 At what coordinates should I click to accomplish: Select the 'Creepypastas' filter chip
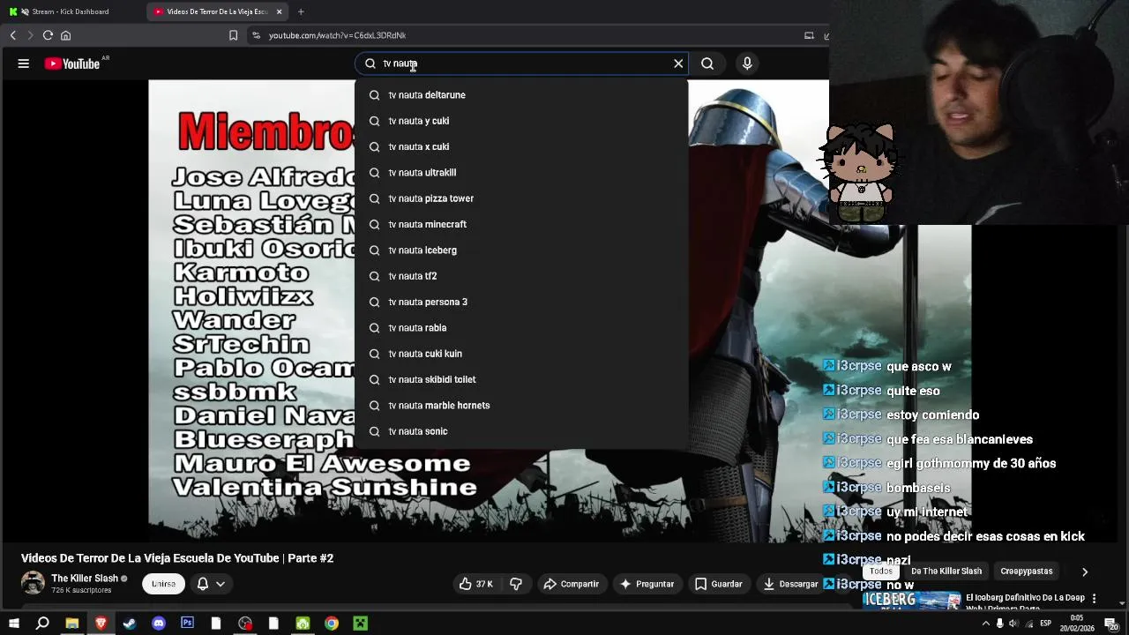[1027, 571]
